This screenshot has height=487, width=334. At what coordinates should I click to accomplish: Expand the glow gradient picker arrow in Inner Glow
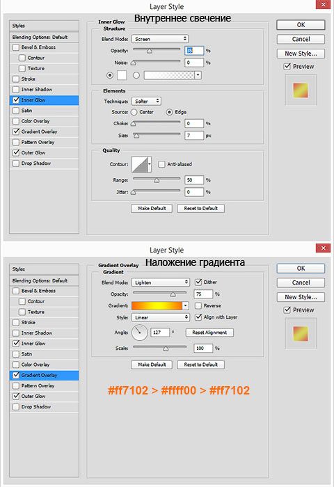198,75
